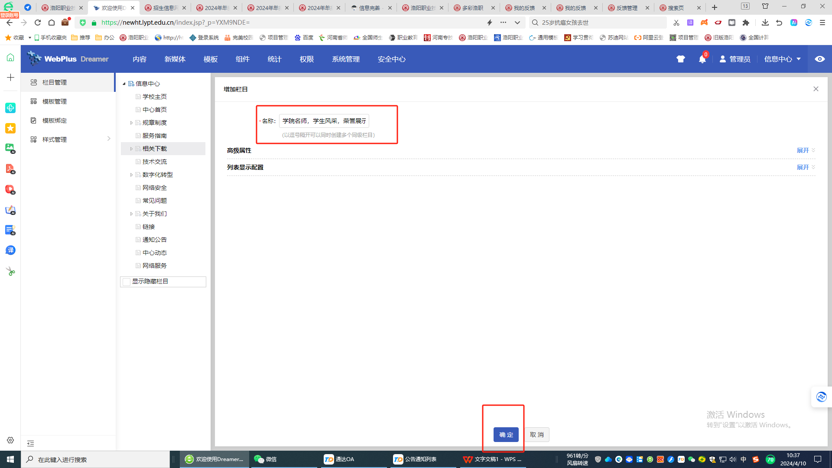Image resolution: width=832 pixels, height=468 pixels.
Task: Click the t-shirt theme icon
Action: 681,59
